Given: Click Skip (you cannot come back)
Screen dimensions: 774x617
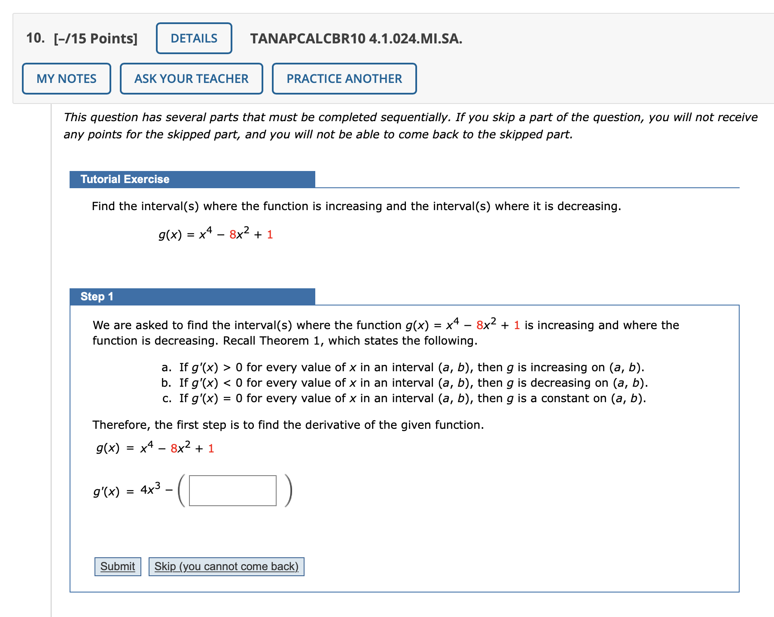Looking at the screenshot, I should pos(226,566).
